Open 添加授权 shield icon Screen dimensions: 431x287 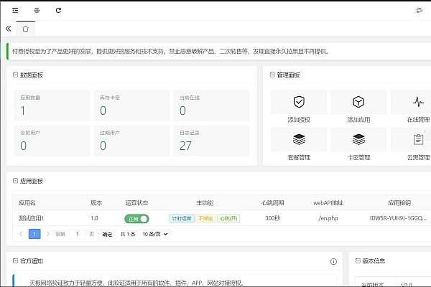coord(299,102)
